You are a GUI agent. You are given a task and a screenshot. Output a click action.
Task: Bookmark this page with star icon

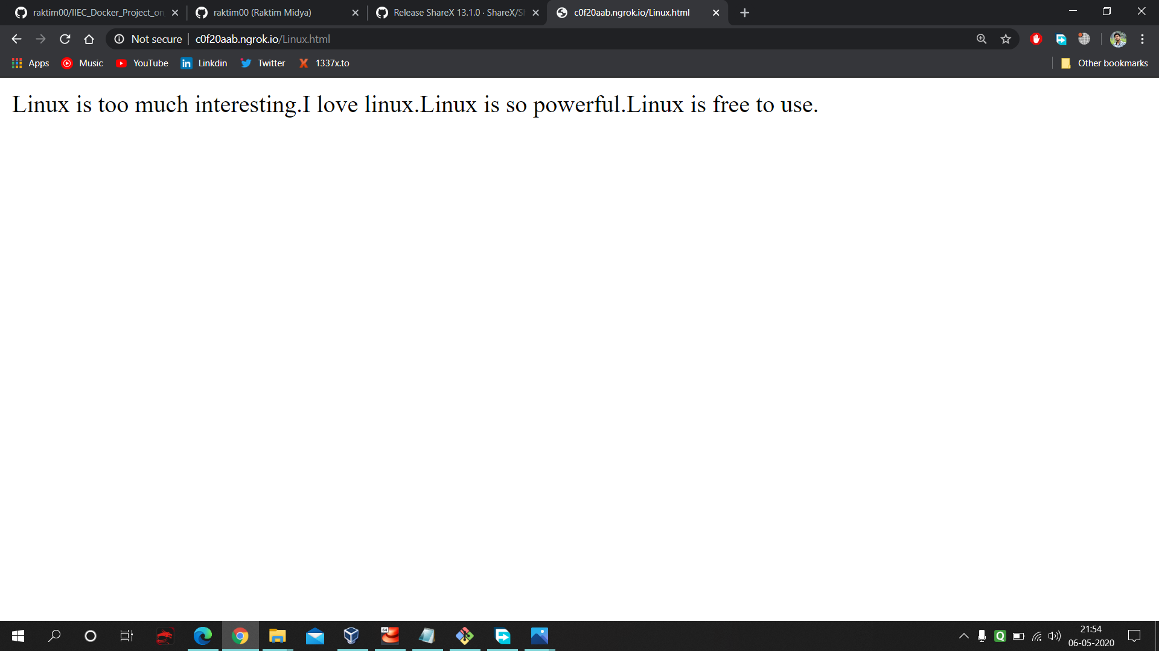1006,39
